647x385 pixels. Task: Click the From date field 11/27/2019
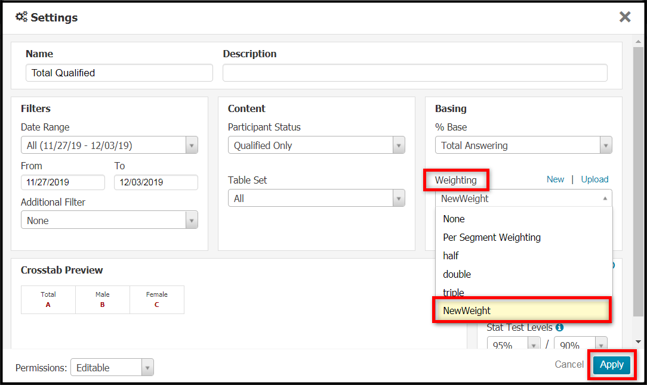(x=63, y=182)
